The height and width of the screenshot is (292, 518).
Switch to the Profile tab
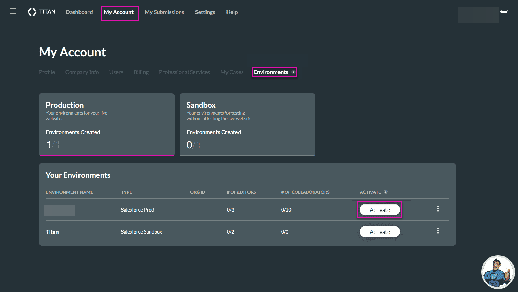47,72
